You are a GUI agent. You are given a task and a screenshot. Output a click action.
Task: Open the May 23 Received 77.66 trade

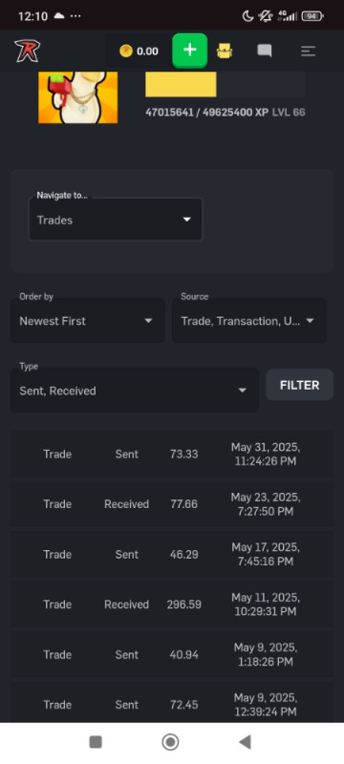172,504
